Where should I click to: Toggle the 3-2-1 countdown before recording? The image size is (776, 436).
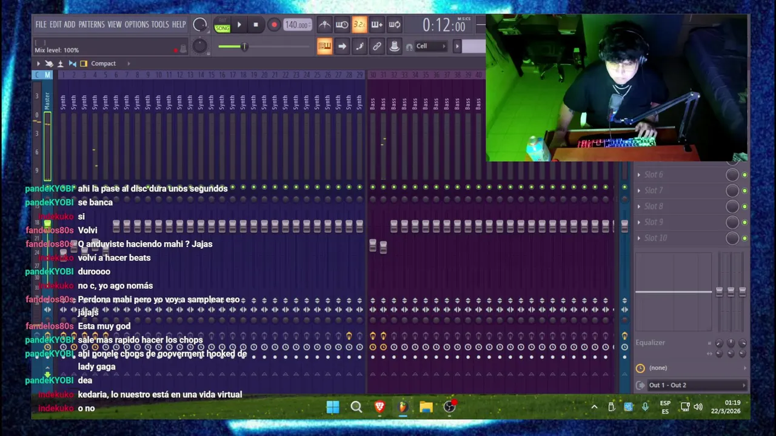pos(360,25)
